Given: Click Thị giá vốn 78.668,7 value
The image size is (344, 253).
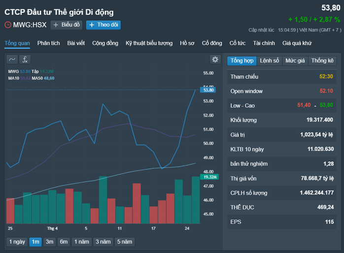Looking at the screenshot, I should point(317,178).
